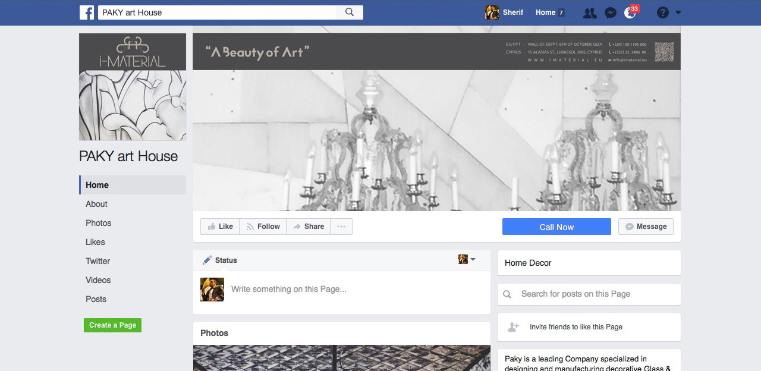
Task: Open the Twitter section in sidebar
Action: coord(98,261)
